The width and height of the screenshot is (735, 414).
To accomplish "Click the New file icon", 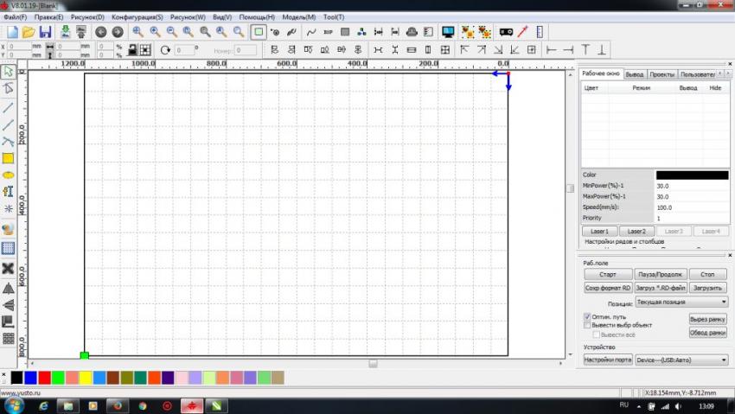I will pos(10,32).
